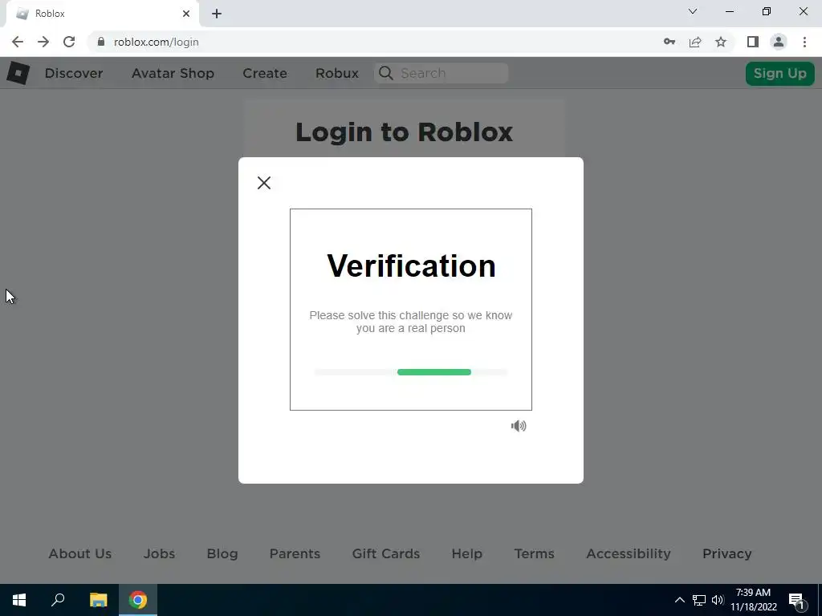Open Windows taskbar search

click(58, 600)
